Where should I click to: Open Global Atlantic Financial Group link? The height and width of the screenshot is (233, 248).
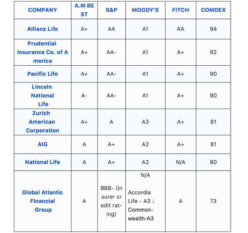coord(42,201)
